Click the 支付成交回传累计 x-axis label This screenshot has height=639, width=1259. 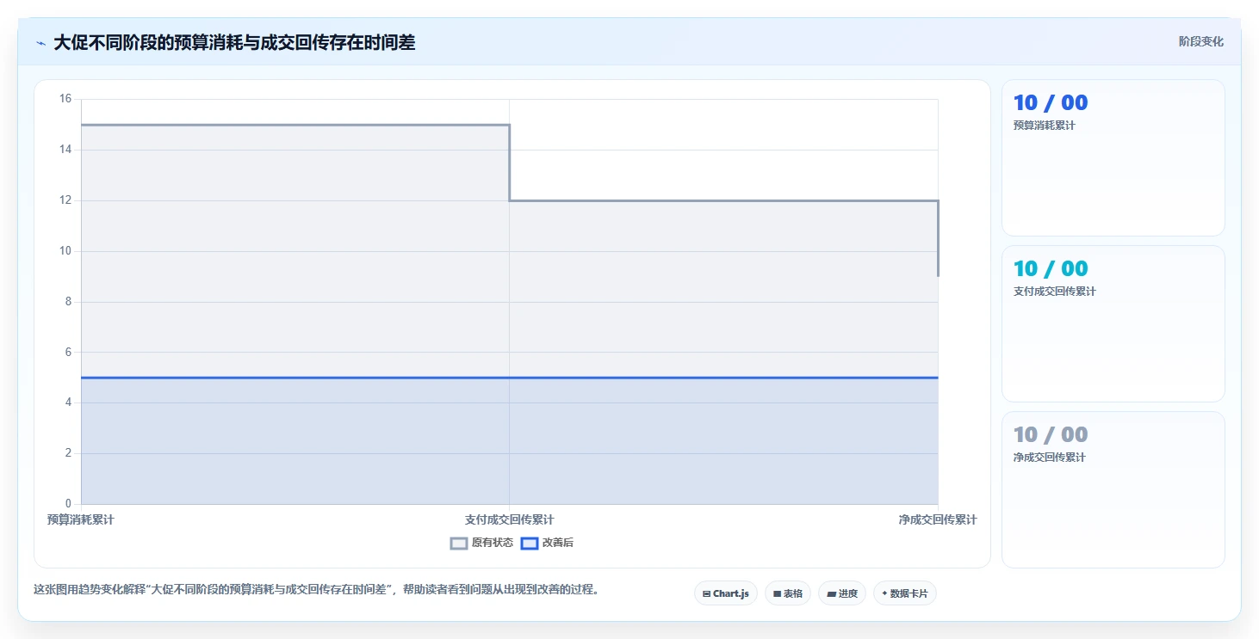click(509, 520)
